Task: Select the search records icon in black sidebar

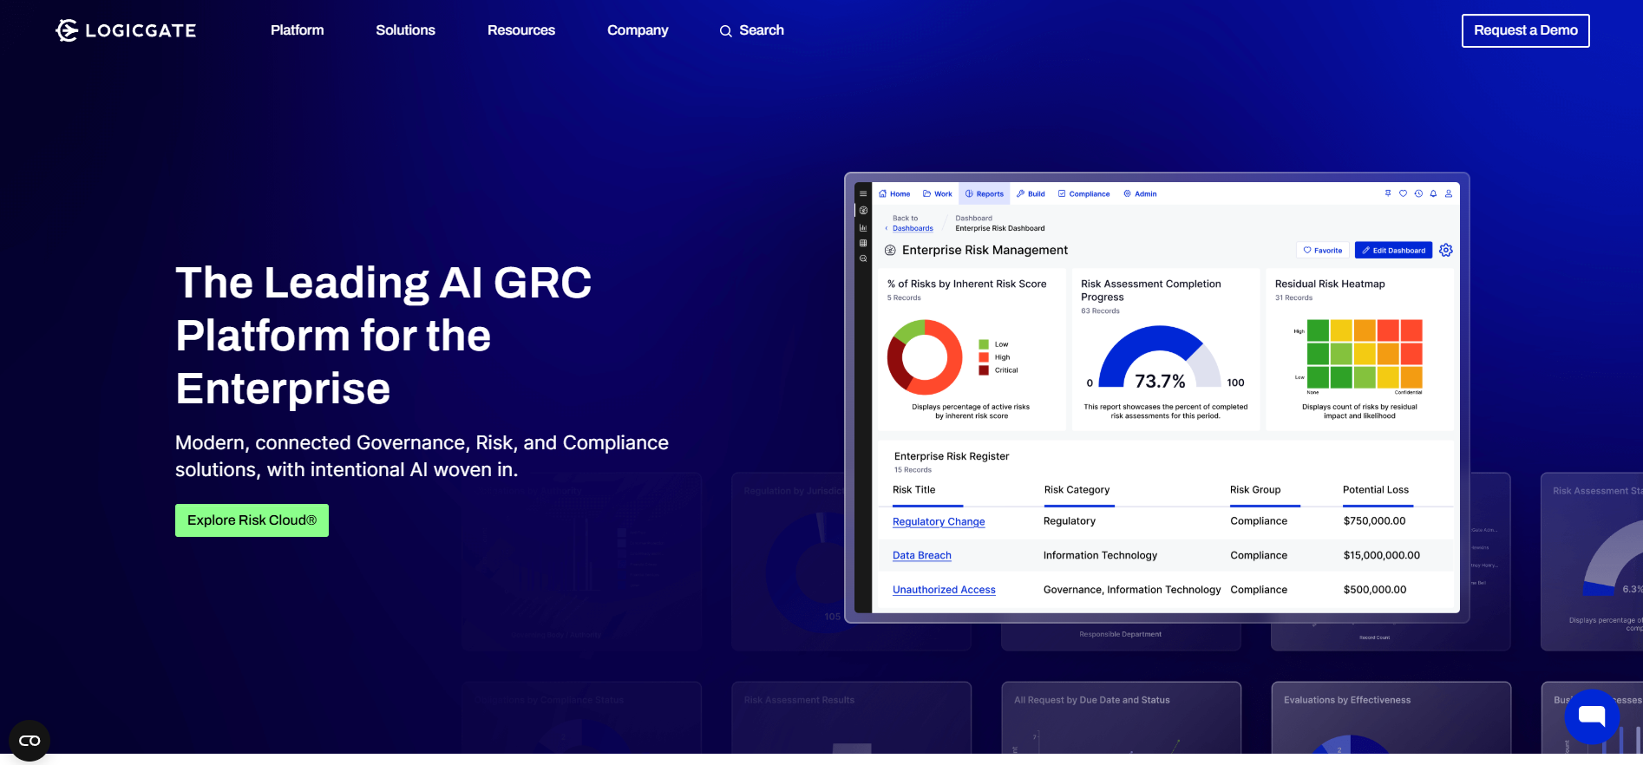Action: [863, 258]
